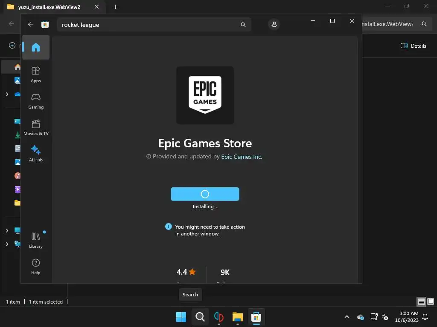437x327 pixels.
Task: Select Videos in Explorer navigation pane
Action: (17, 189)
